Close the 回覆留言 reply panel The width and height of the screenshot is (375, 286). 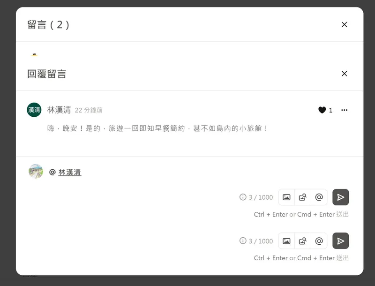click(344, 74)
